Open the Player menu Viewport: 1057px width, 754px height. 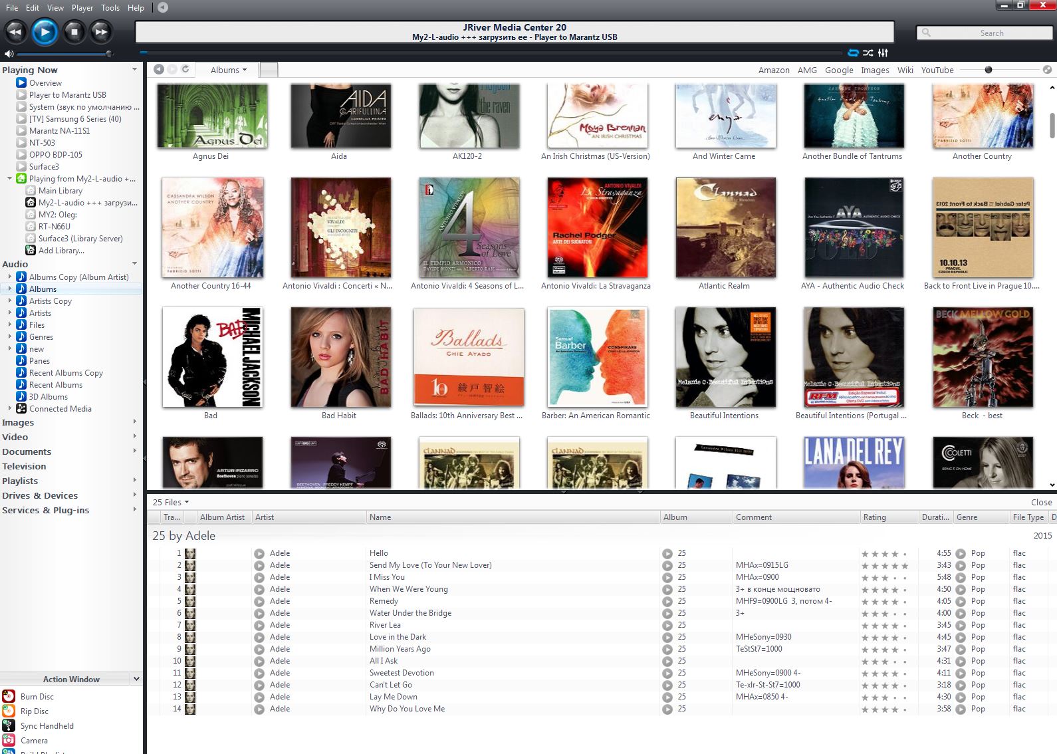(x=82, y=7)
